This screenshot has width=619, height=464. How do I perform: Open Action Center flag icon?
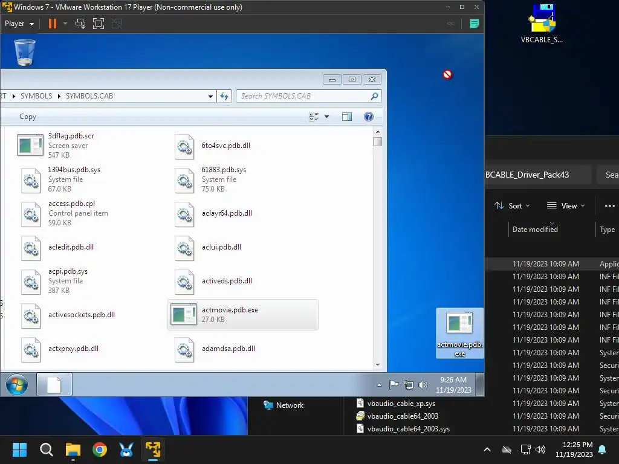(x=394, y=385)
